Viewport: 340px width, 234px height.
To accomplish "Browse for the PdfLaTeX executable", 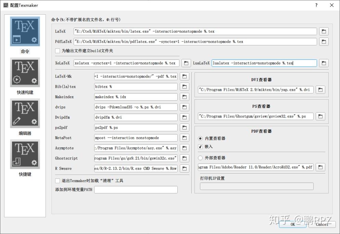I will tap(324, 42).
